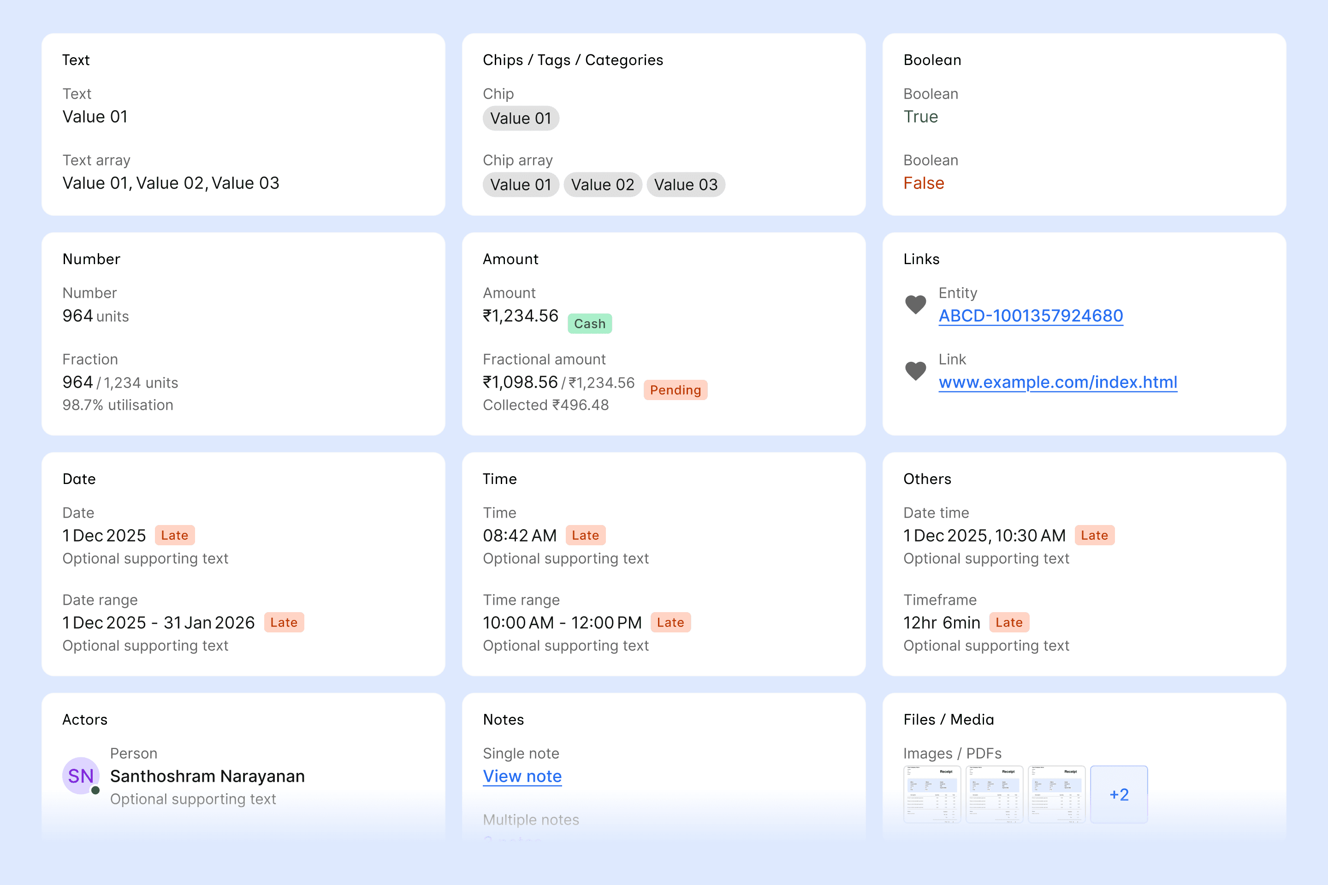Click the False boolean value
The height and width of the screenshot is (885, 1328).
tap(923, 183)
